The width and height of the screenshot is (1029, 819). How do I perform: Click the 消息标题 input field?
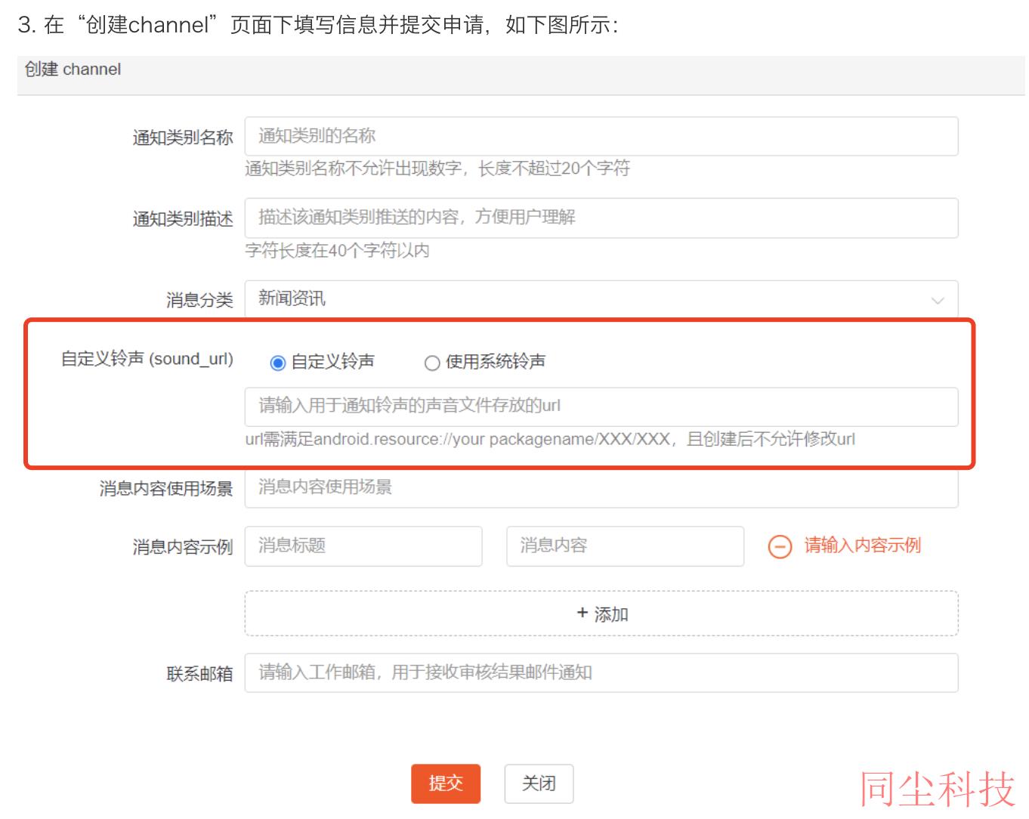[363, 545]
